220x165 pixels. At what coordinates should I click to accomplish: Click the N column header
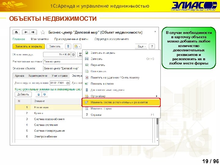tap(23, 101)
